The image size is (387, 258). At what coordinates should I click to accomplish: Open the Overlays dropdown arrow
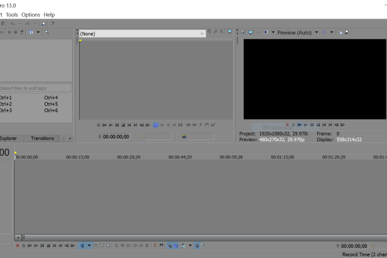(331, 32)
